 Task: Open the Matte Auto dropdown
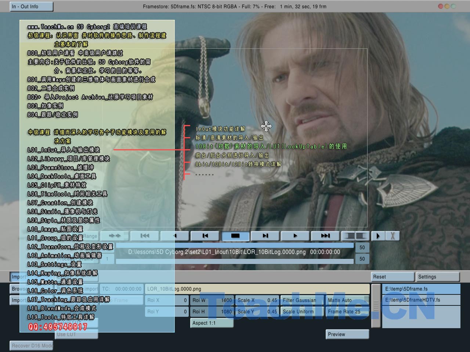click(347, 300)
